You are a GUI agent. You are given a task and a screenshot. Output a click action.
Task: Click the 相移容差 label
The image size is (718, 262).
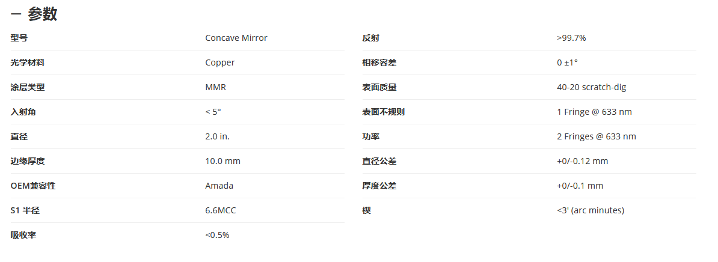(x=379, y=62)
